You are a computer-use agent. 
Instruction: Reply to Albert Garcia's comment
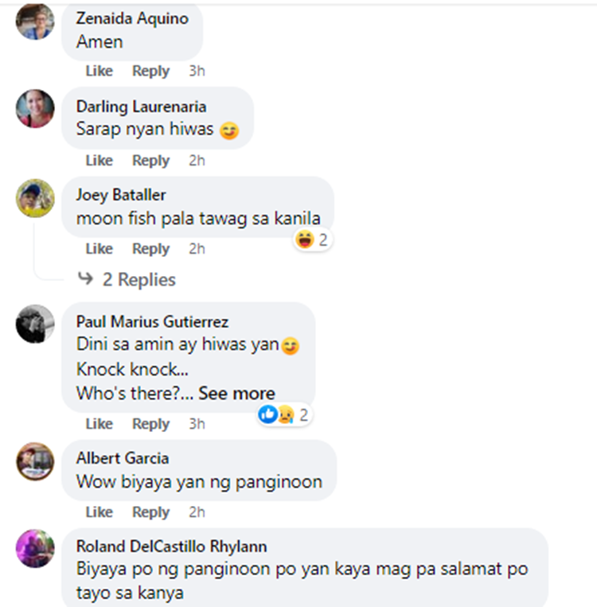click(x=150, y=512)
